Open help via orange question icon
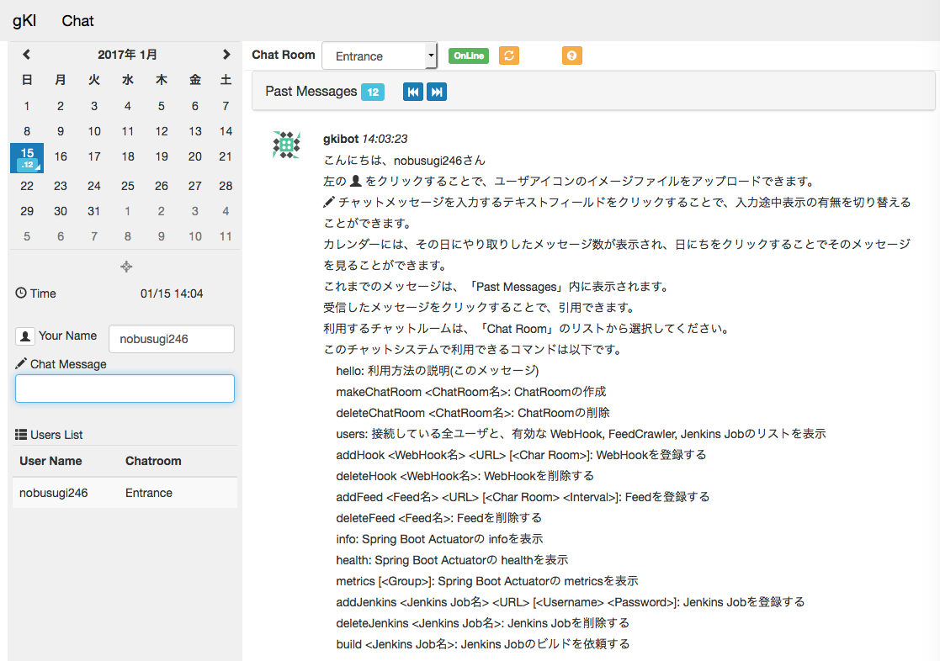The width and height of the screenshot is (940, 661). [x=572, y=56]
